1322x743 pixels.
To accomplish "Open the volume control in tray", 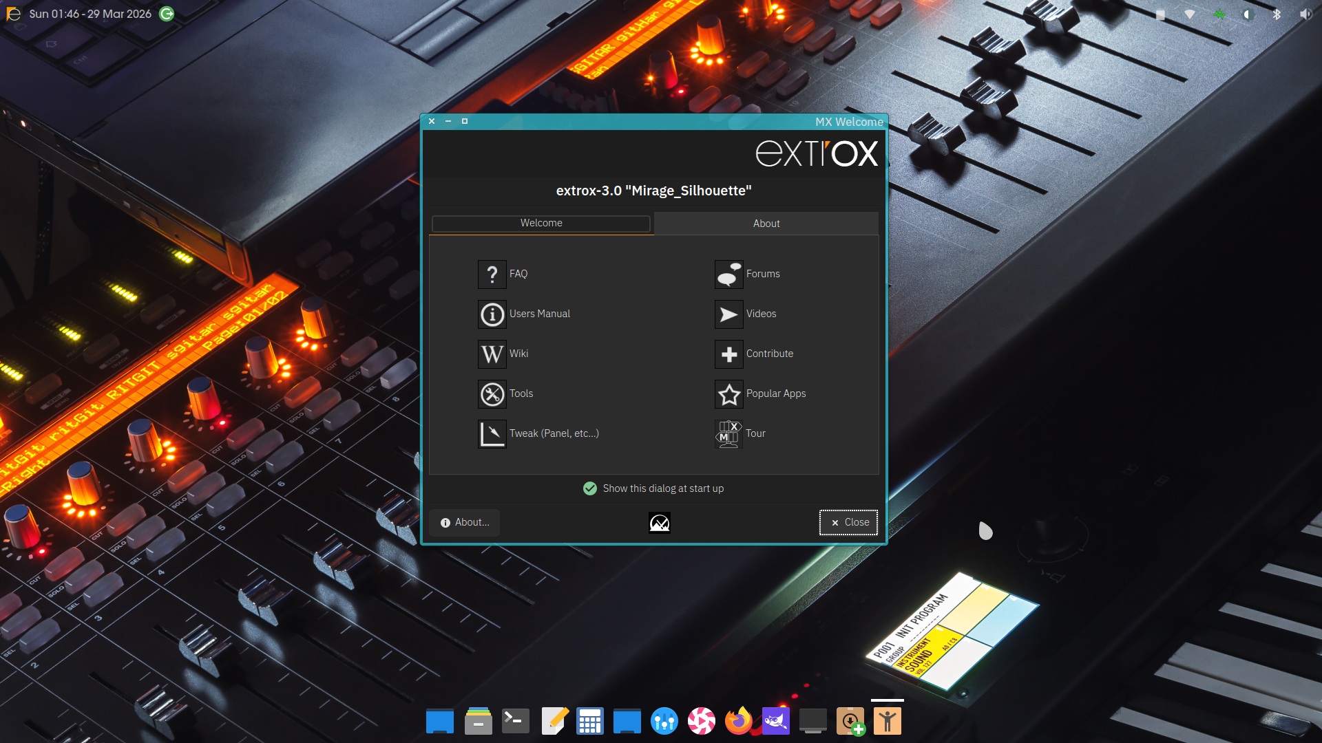I will click(1305, 14).
